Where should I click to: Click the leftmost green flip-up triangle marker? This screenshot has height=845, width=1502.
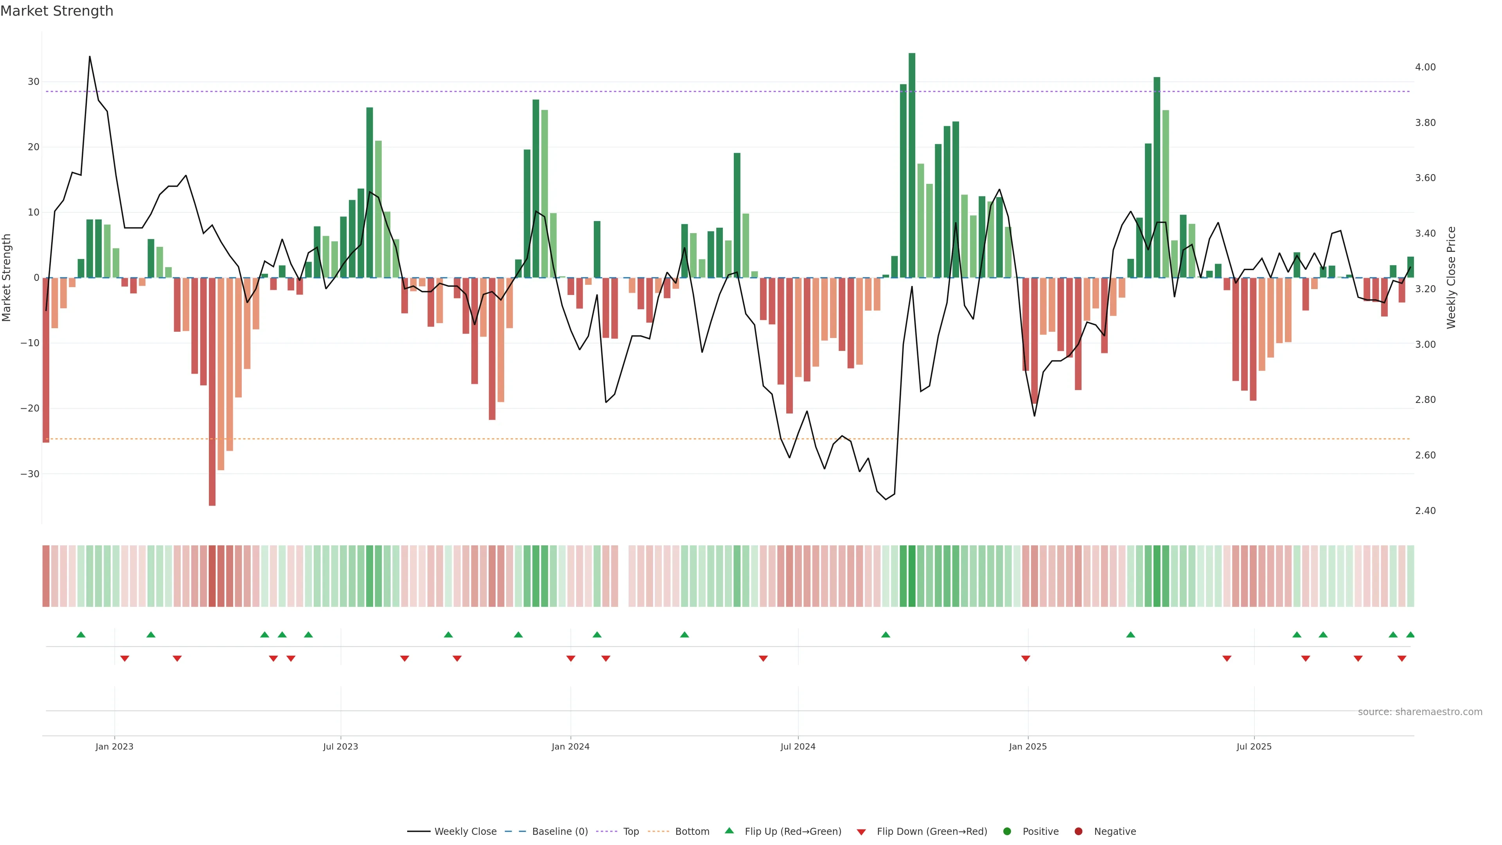tap(81, 635)
